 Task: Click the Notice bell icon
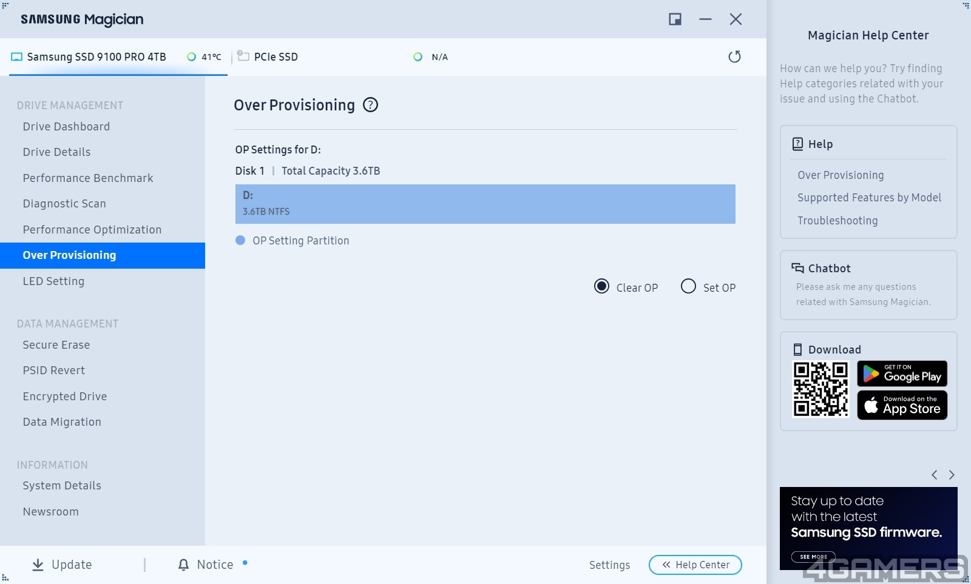183,565
